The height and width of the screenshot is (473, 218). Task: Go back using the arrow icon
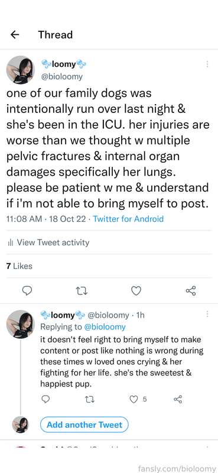coord(15,35)
